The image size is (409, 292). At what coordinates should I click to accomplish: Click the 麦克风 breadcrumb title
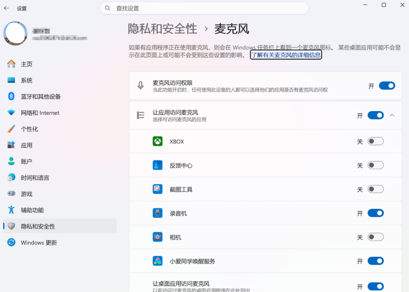232,29
